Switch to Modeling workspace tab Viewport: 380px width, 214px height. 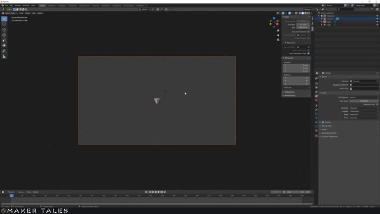pyautogui.click(x=52, y=5)
